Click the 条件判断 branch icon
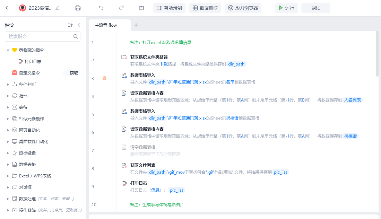The width and height of the screenshot is (381, 219). pyautogui.click(x=15, y=84)
